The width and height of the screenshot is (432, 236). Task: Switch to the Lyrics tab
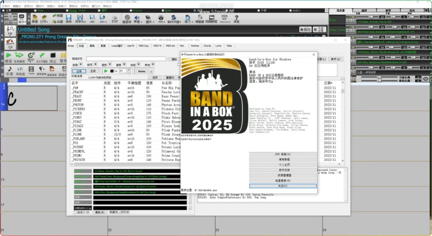click(218, 46)
